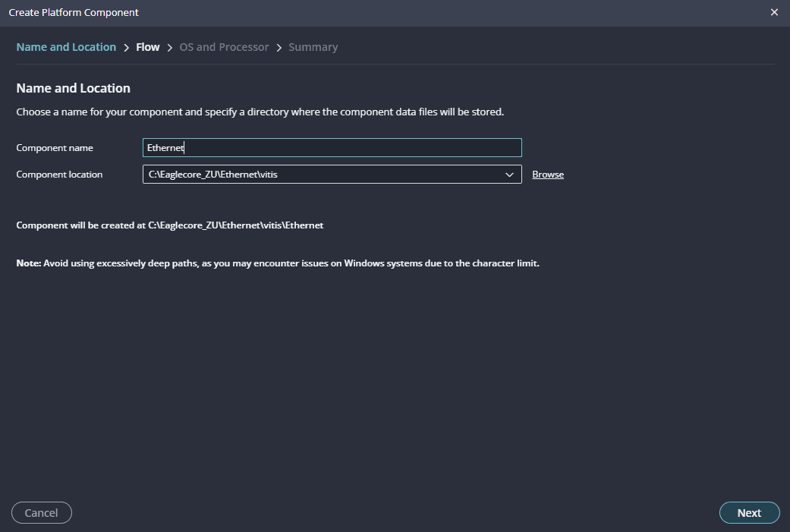Screen dimensions: 790x532
Task: Click the chevron just before Summary
Action: (x=279, y=48)
